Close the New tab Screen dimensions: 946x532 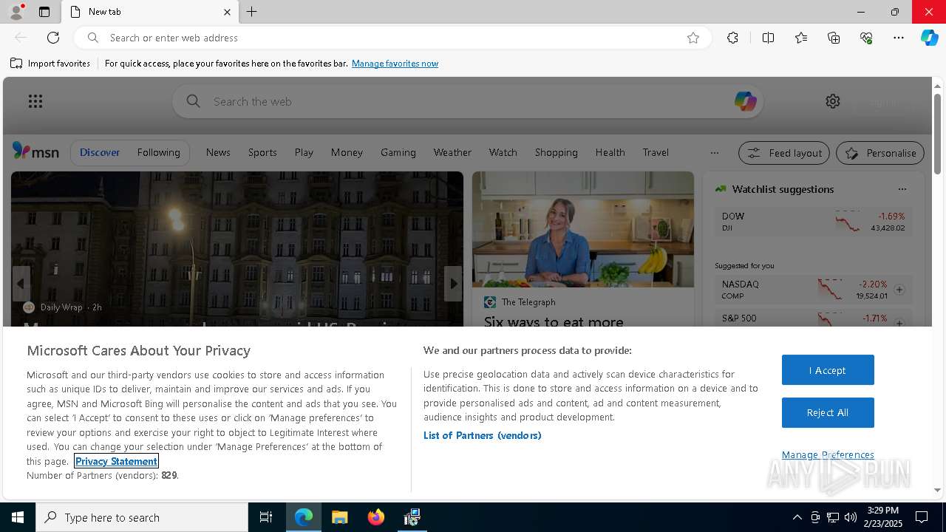click(x=227, y=12)
